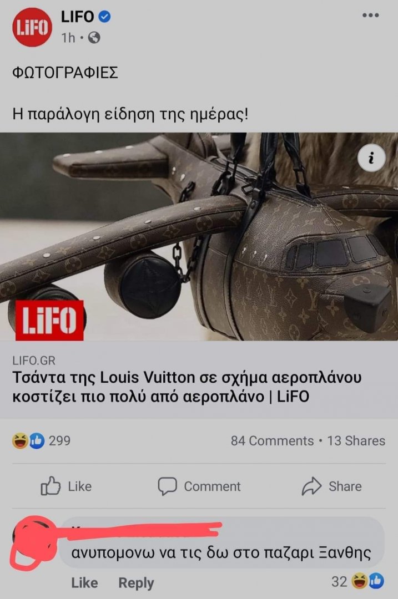The width and height of the screenshot is (398, 599).
Task: Tap the Comment speech bubble button
Action: (x=199, y=486)
